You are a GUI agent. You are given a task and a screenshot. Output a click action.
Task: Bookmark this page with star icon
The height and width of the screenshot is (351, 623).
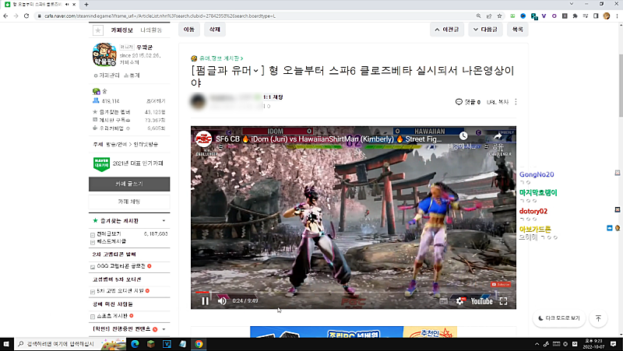tap(499, 16)
